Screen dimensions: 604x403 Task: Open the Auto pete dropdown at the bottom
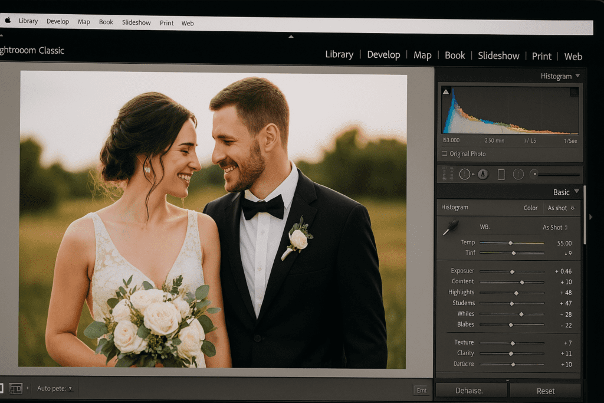pos(52,388)
